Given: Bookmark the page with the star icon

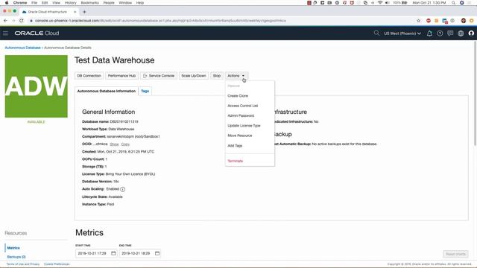Looking at the screenshot, I should click(419, 21).
